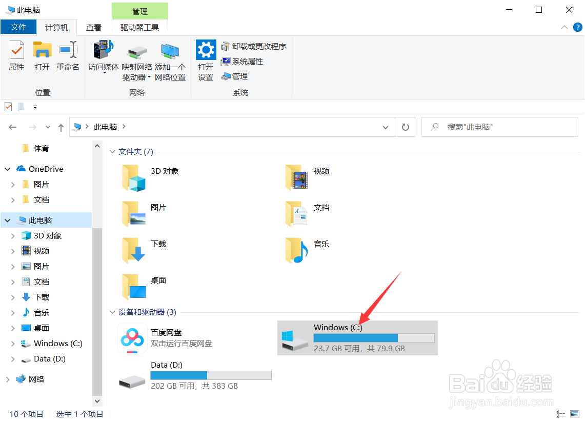Collapse the 设备和驱动器 (3) section
Viewport: 585px width, 422px height.
(112, 312)
